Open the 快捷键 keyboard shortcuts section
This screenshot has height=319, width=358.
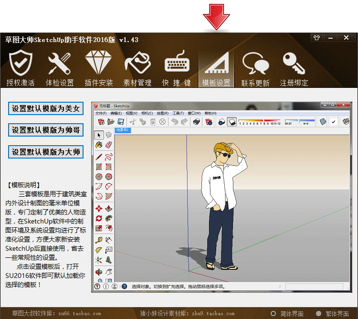(x=177, y=68)
